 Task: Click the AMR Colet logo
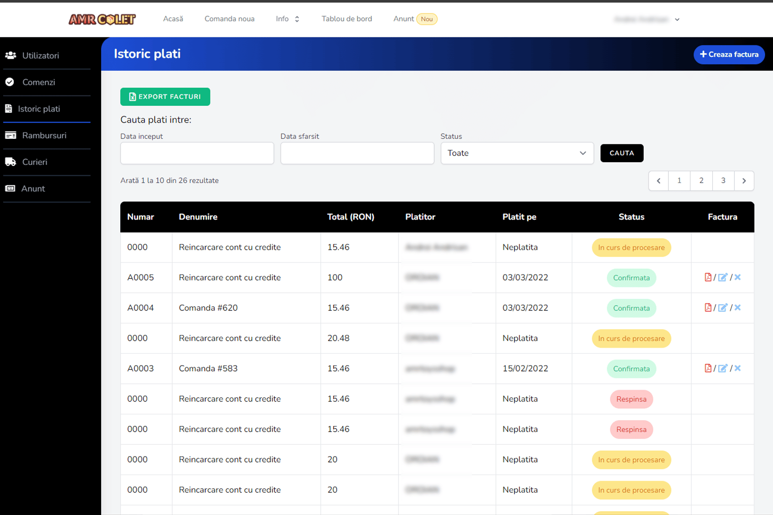point(102,19)
